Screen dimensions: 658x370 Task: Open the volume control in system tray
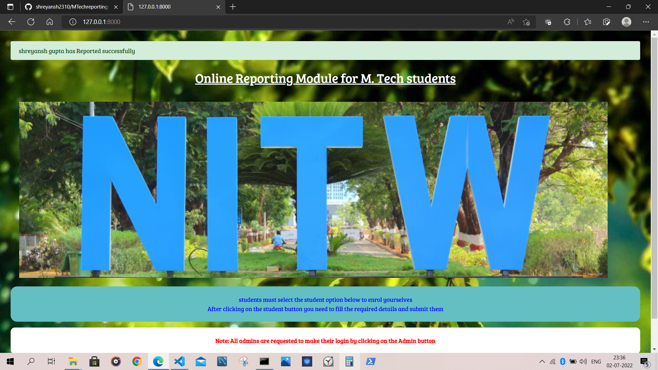pyautogui.click(x=583, y=361)
